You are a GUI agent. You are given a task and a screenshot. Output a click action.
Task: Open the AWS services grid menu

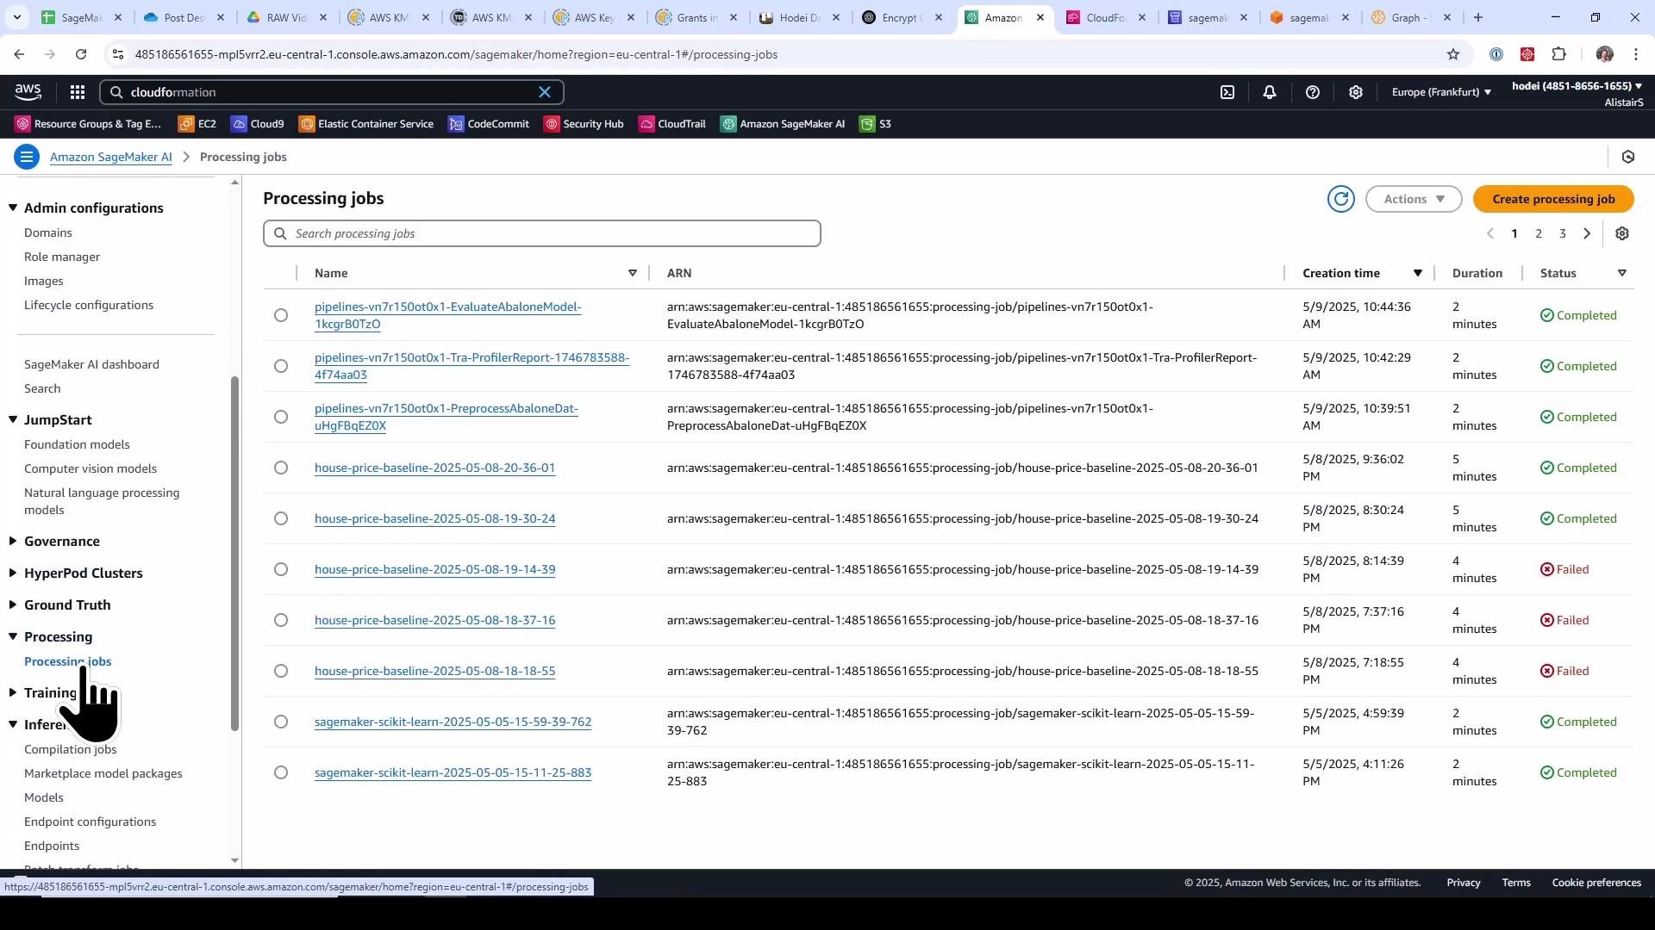78,92
